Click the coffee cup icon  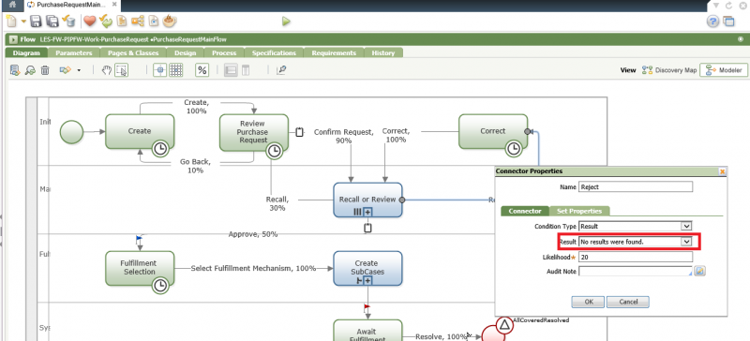170,21
